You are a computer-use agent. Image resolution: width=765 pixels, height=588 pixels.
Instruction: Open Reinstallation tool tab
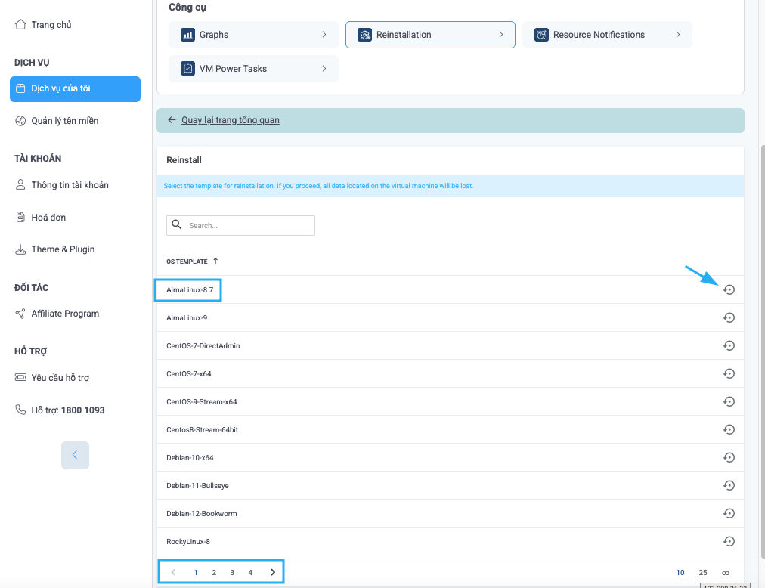429,35
